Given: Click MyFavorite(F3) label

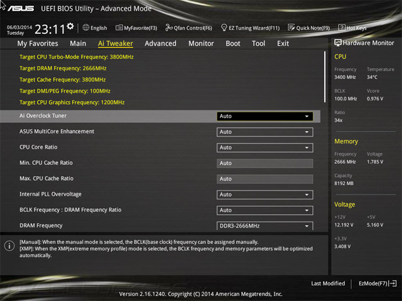Looking at the screenshot, I should click(141, 28).
